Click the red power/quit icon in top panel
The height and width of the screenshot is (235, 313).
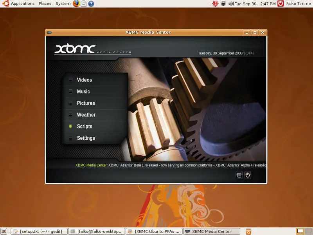pos(281,4)
